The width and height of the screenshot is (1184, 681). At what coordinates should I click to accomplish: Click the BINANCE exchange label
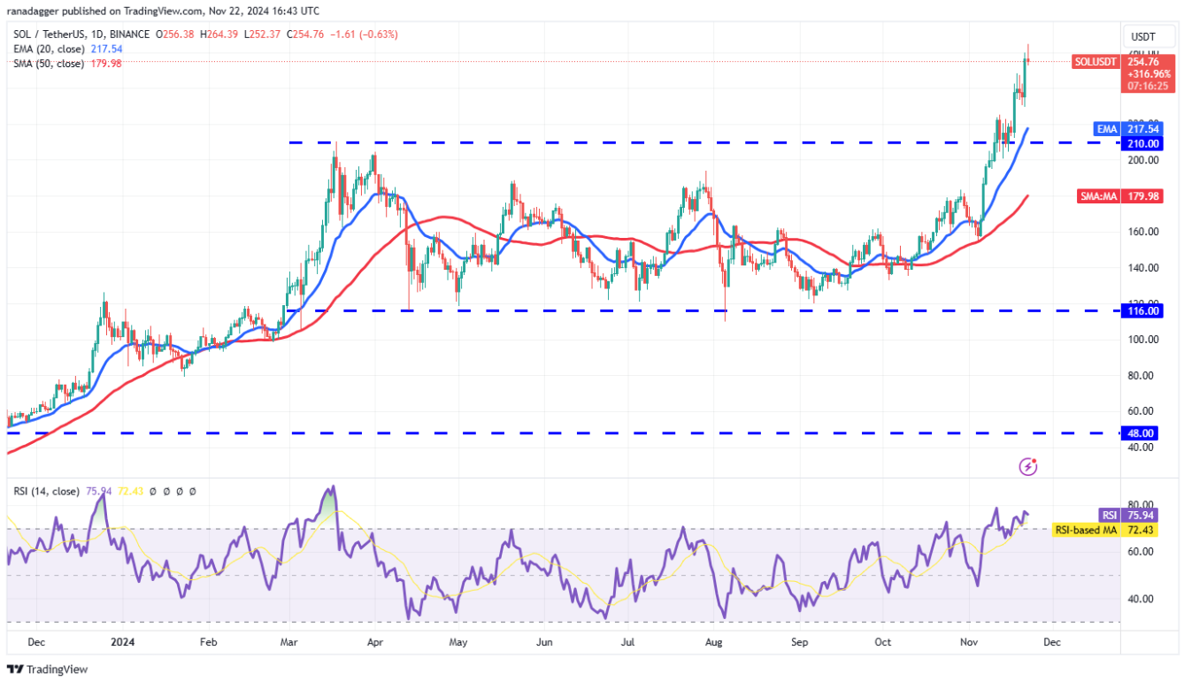click(x=125, y=35)
